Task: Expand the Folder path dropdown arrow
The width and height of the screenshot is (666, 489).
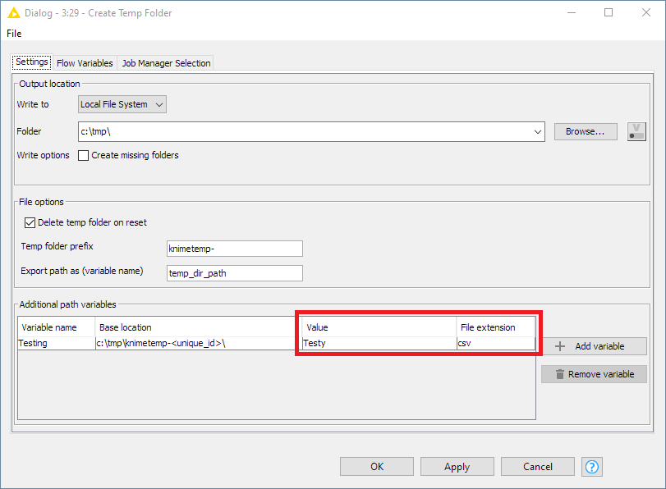Action: (x=538, y=131)
